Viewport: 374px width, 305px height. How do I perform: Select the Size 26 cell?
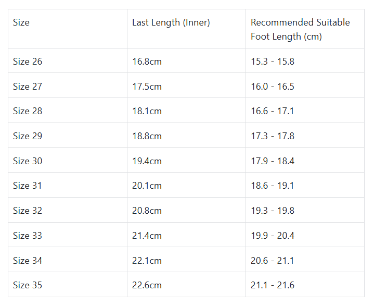click(28, 62)
